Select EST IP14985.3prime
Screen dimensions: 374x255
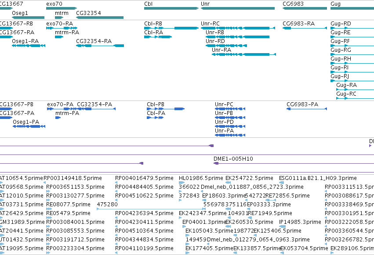(283, 226)
